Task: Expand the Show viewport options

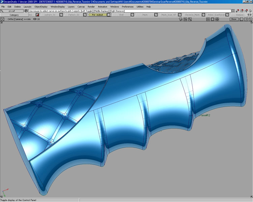Action: click(233, 19)
